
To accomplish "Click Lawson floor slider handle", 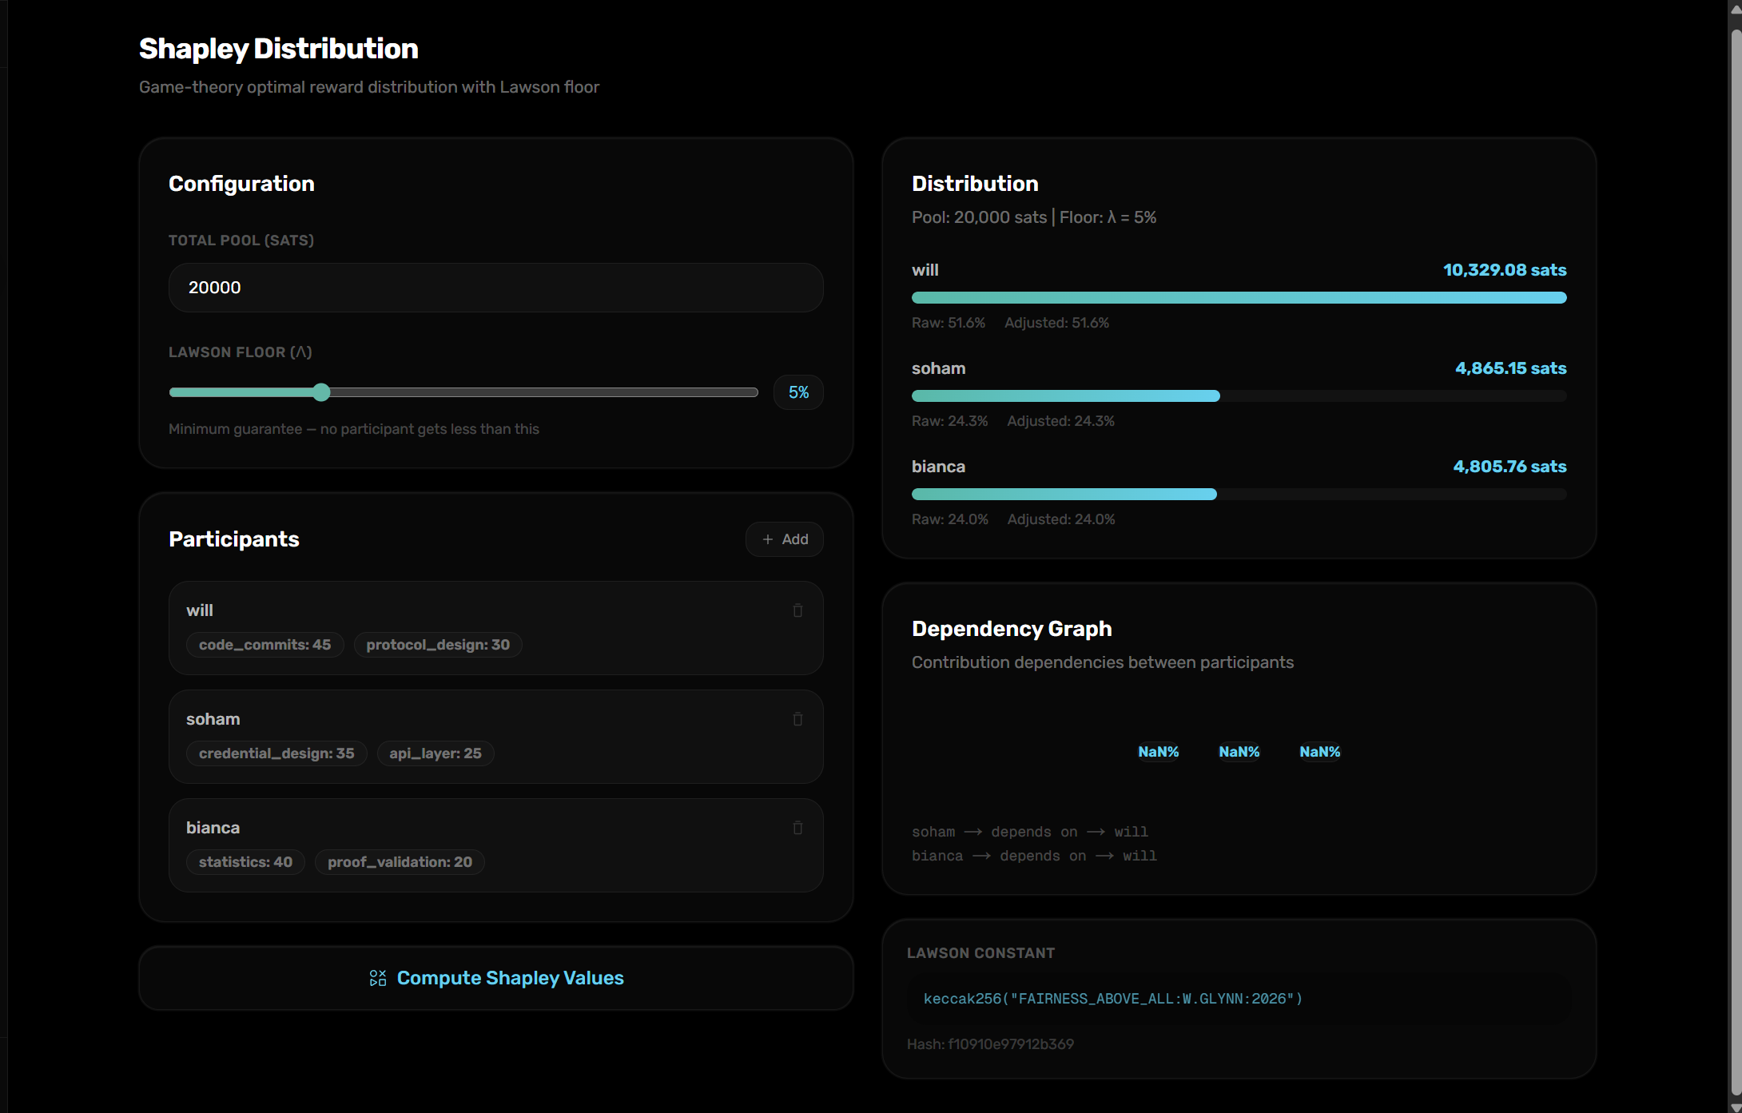I will (x=321, y=392).
